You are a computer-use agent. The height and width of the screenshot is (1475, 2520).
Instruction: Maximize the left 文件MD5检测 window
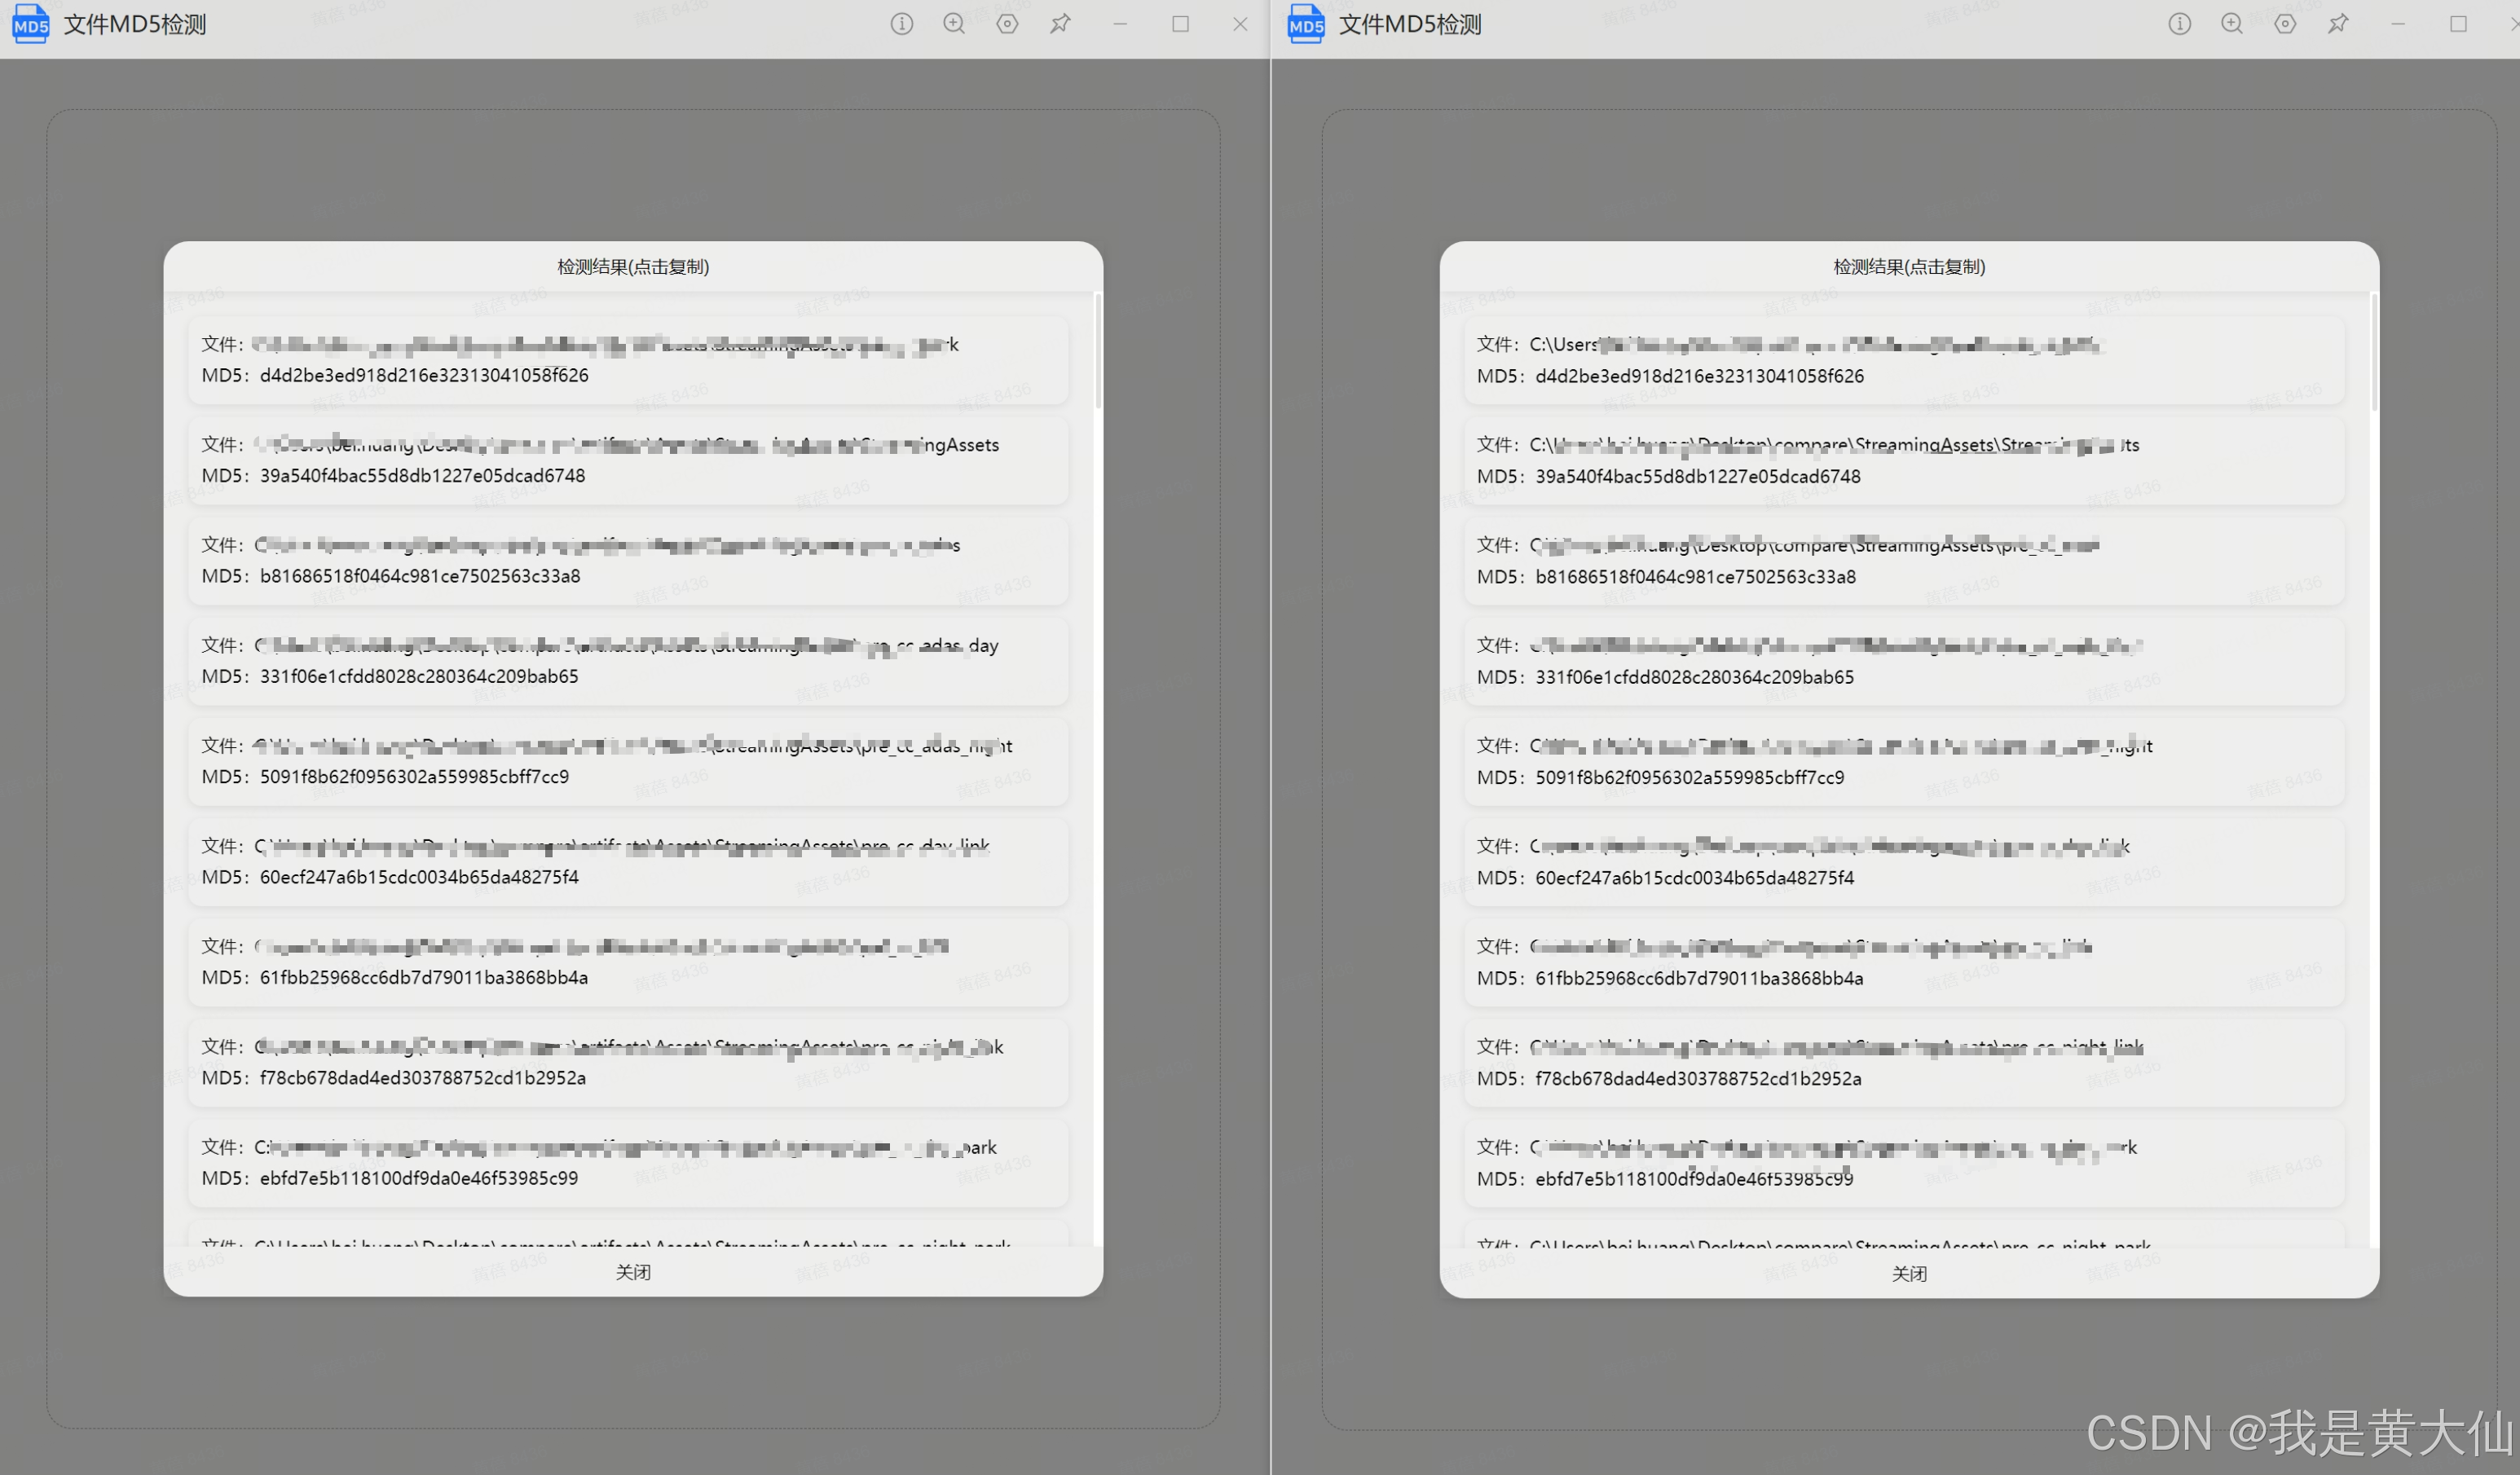coord(1180,24)
